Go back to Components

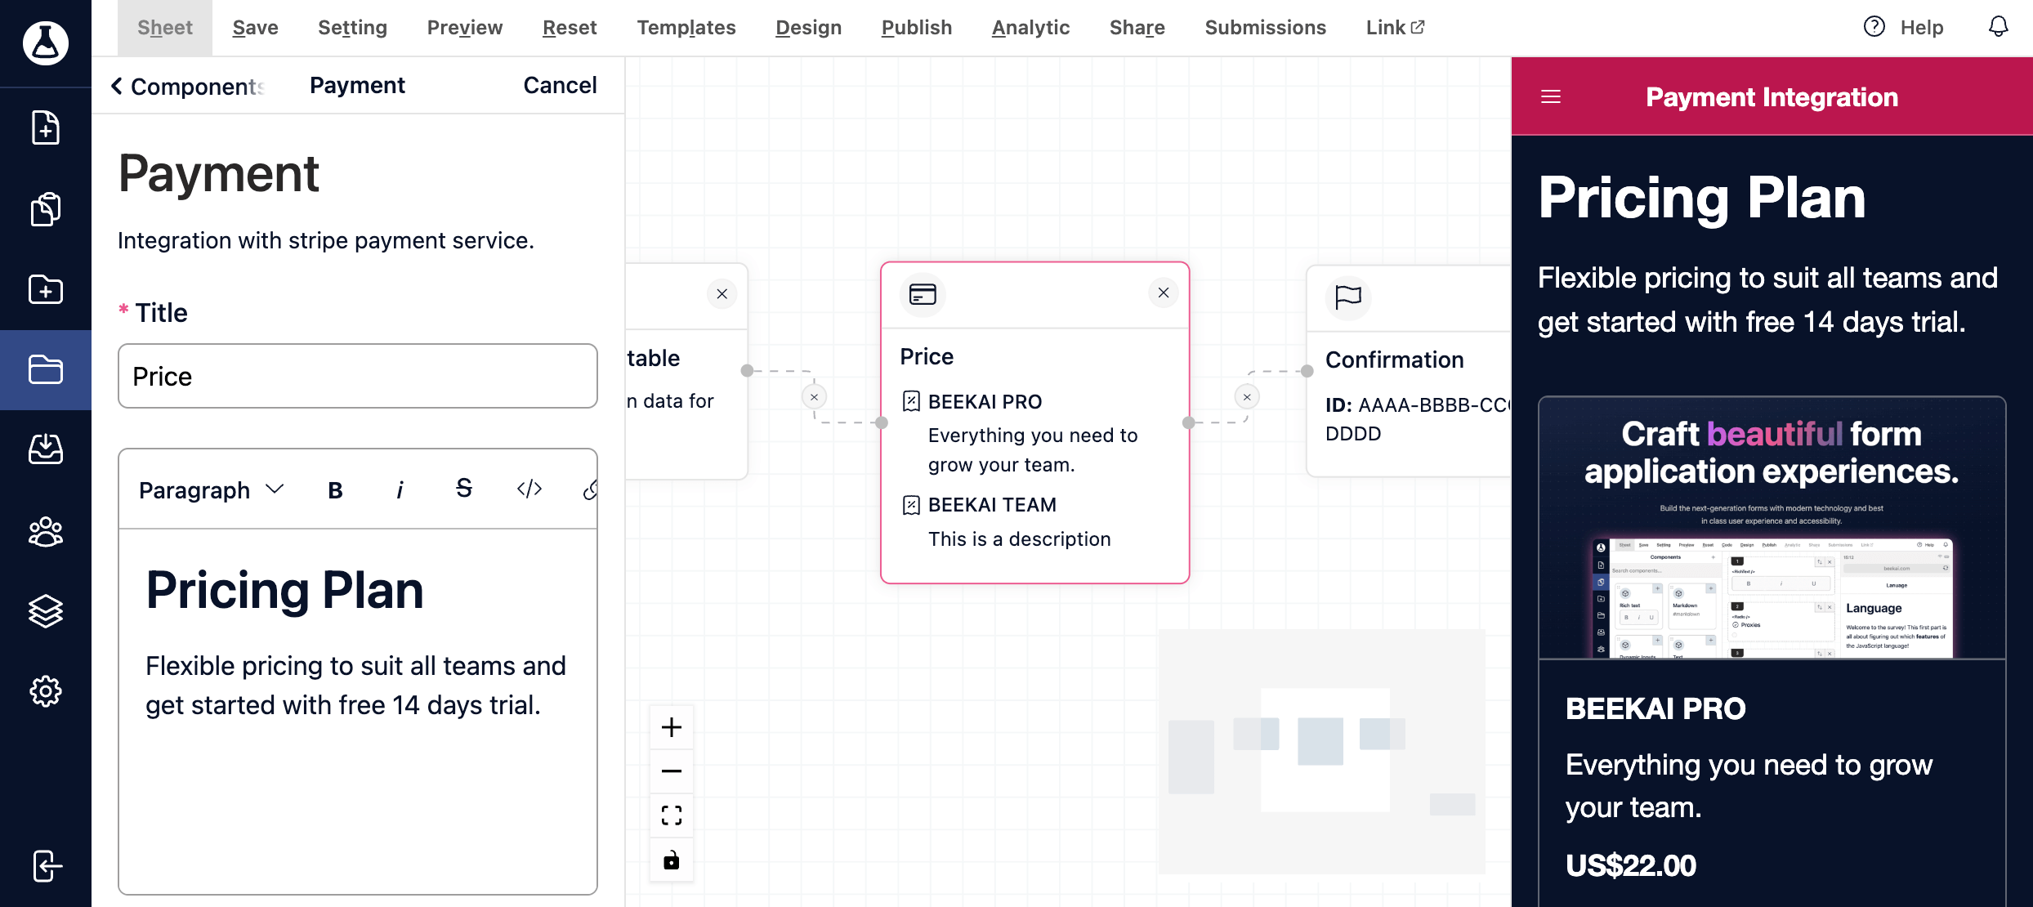[188, 86]
